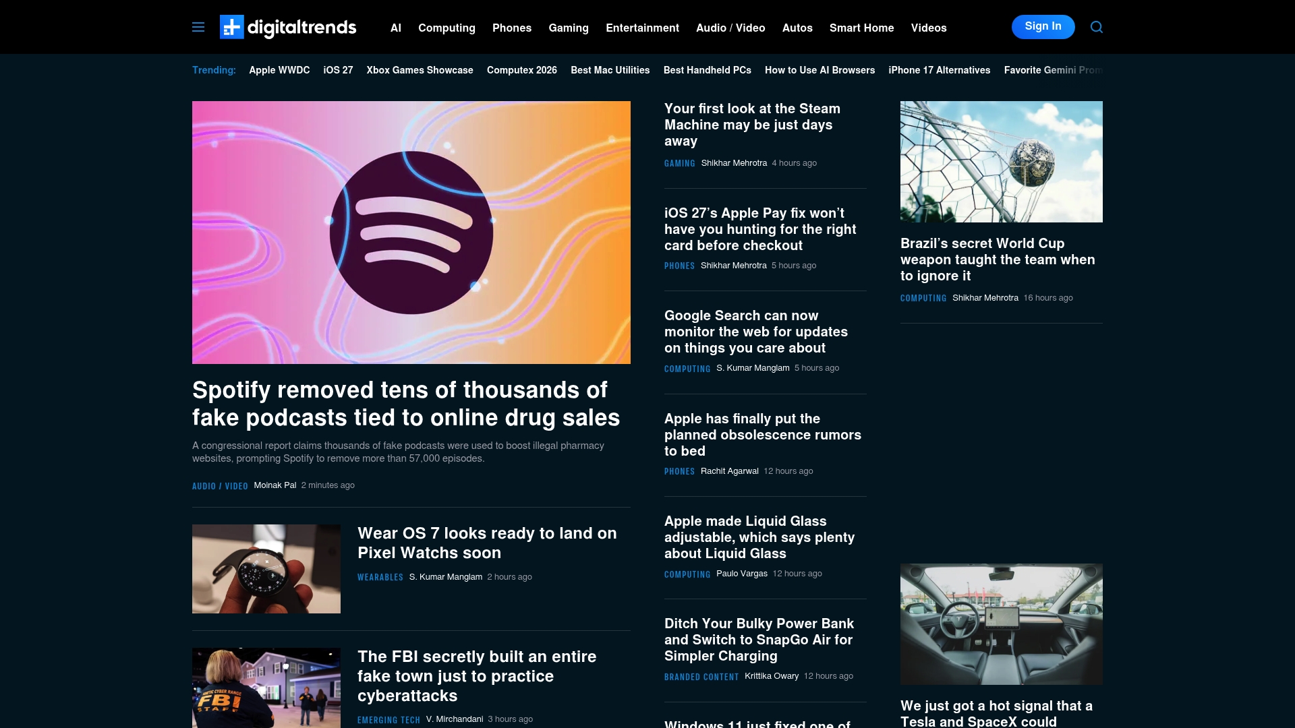
Task: Select trending topic Apple WWDC
Action: click(x=279, y=70)
